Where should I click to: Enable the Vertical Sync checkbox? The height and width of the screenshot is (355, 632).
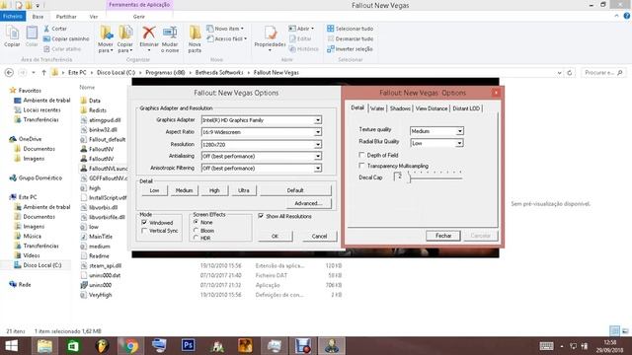click(144, 231)
